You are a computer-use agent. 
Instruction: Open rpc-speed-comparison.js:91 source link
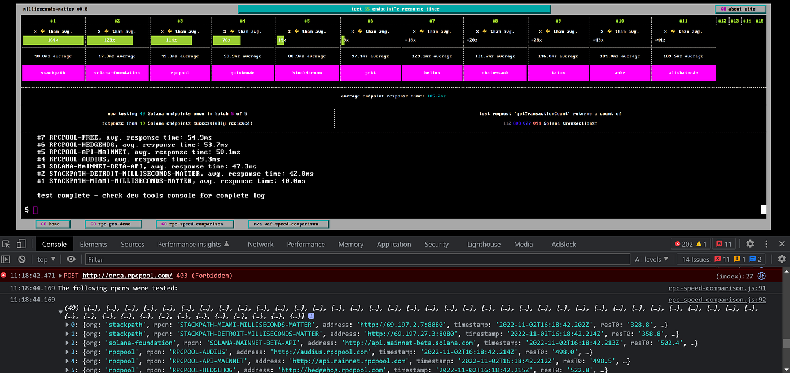(717, 288)
